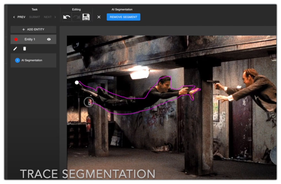Toggle Entity 1 visibility with the eye icon
Image resolution: width=281 pixels, height=184 pixels.
click(x=49, y=39)
